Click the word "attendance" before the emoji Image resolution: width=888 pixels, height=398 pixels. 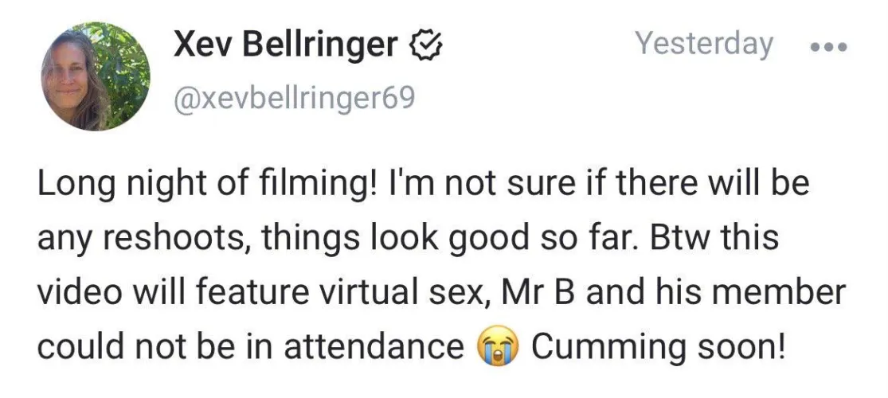click(374, 348)
